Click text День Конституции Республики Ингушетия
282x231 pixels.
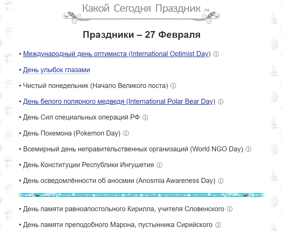tap(88, 165)
